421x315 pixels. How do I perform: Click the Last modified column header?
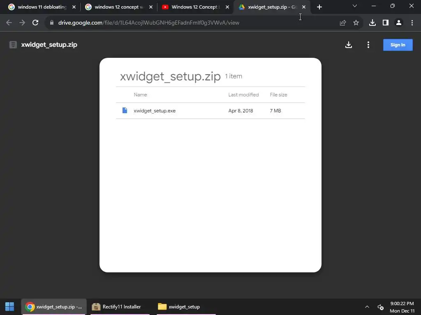point(243,95)
